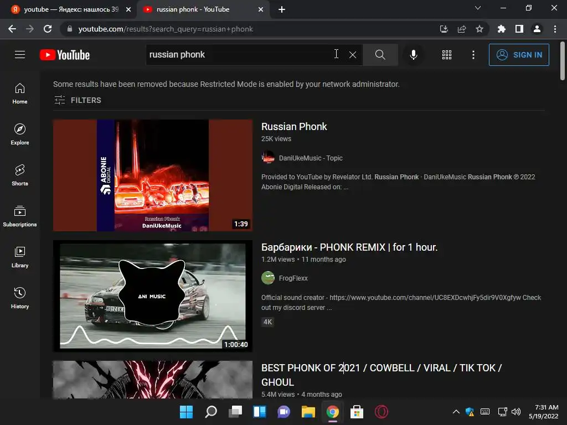Open Windows Widgets on the taskbar
567x425 pixels.
tap(260, 412)
